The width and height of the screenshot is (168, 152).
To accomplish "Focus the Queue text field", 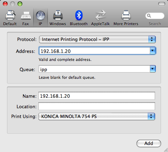I will click(94, 69).
